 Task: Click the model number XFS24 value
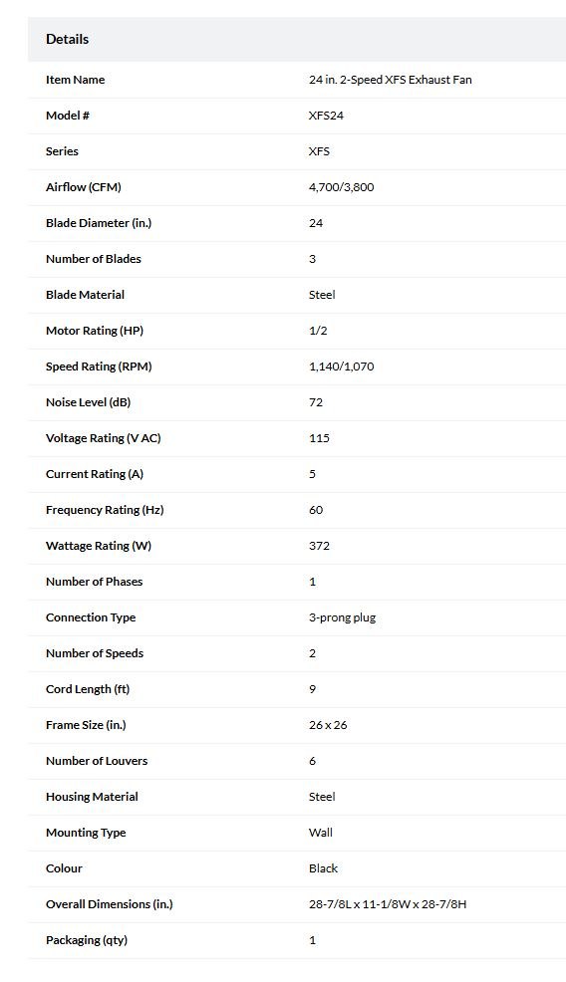point(326,116)
